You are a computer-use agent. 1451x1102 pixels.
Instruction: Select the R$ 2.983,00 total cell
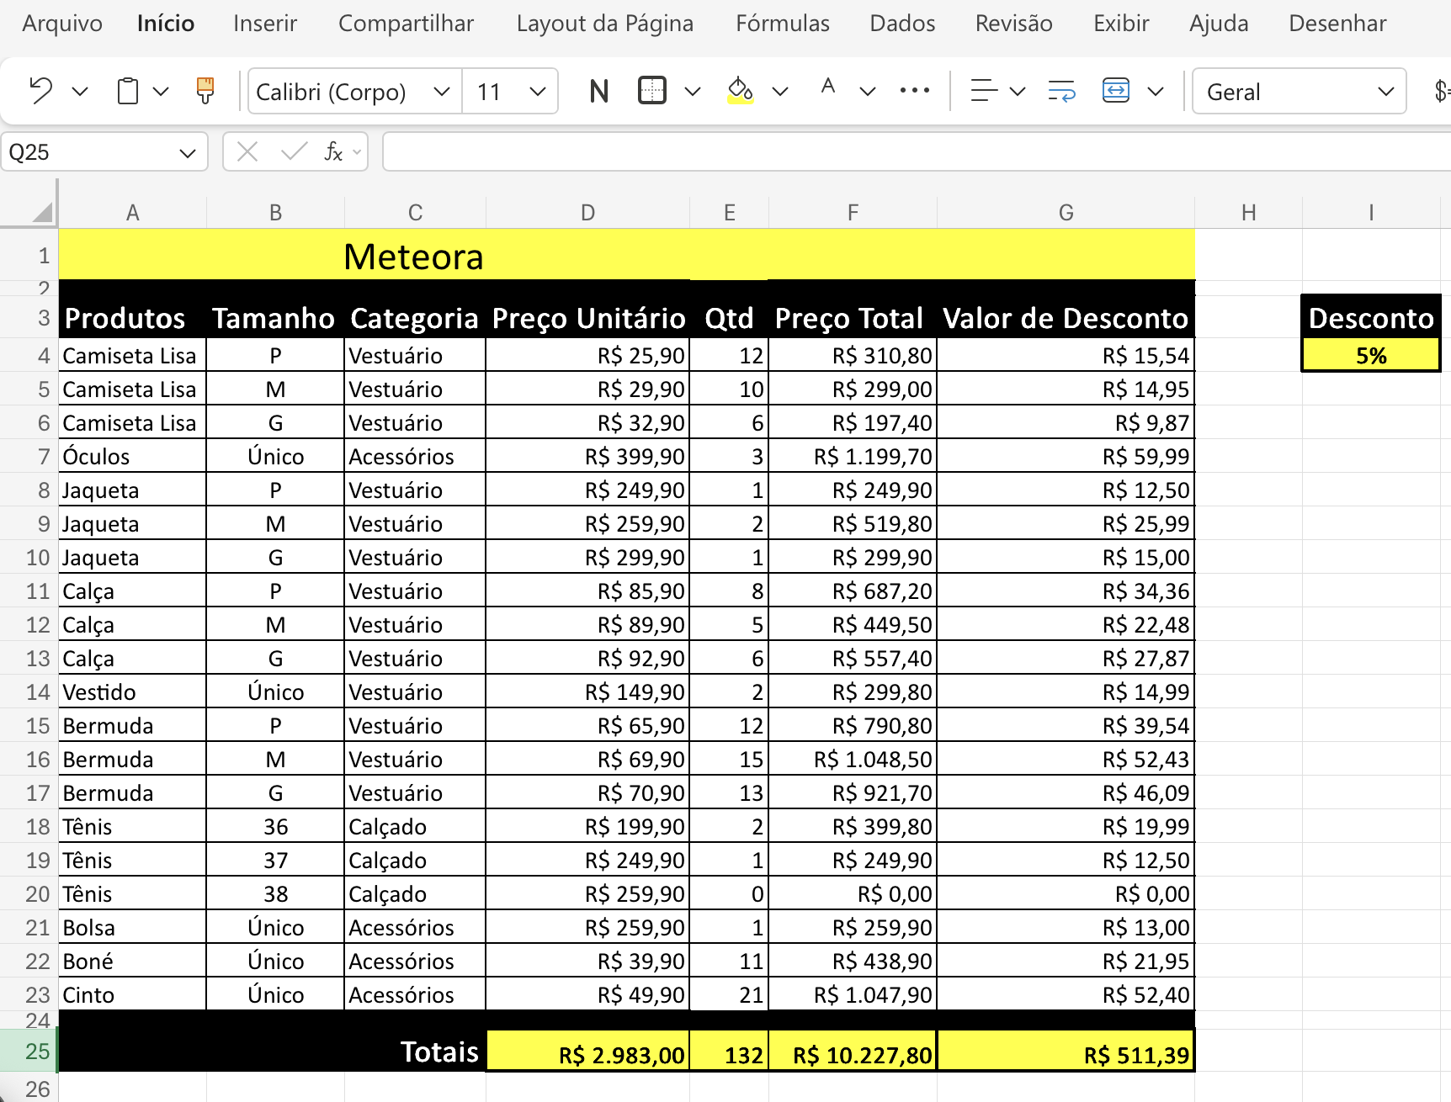587,1052
